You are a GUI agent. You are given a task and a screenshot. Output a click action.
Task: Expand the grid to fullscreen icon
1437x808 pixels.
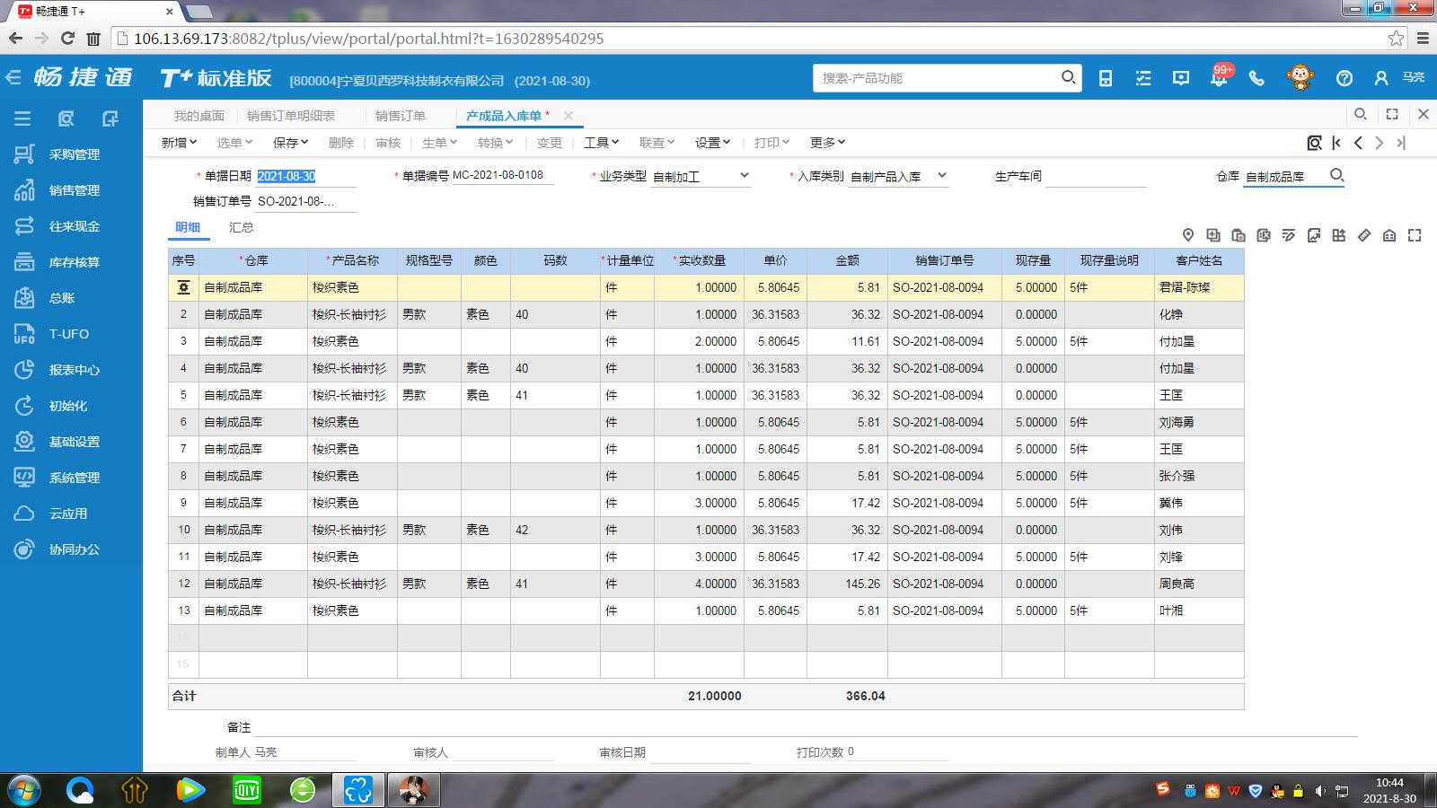click(x=1415, y=235)
